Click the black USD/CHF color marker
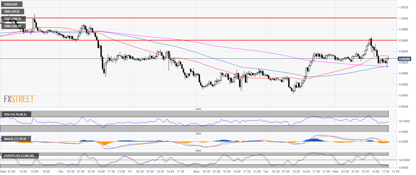The image size is (416, 175). [x=2, y=4]
